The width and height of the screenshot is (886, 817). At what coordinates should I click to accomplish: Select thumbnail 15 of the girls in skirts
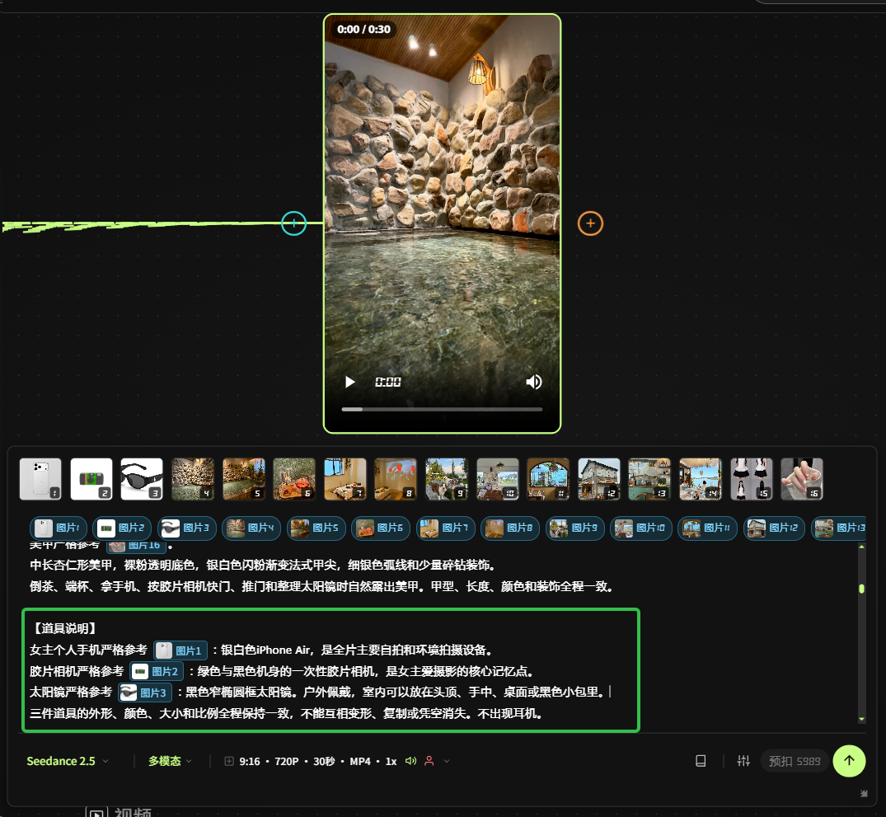751,479
